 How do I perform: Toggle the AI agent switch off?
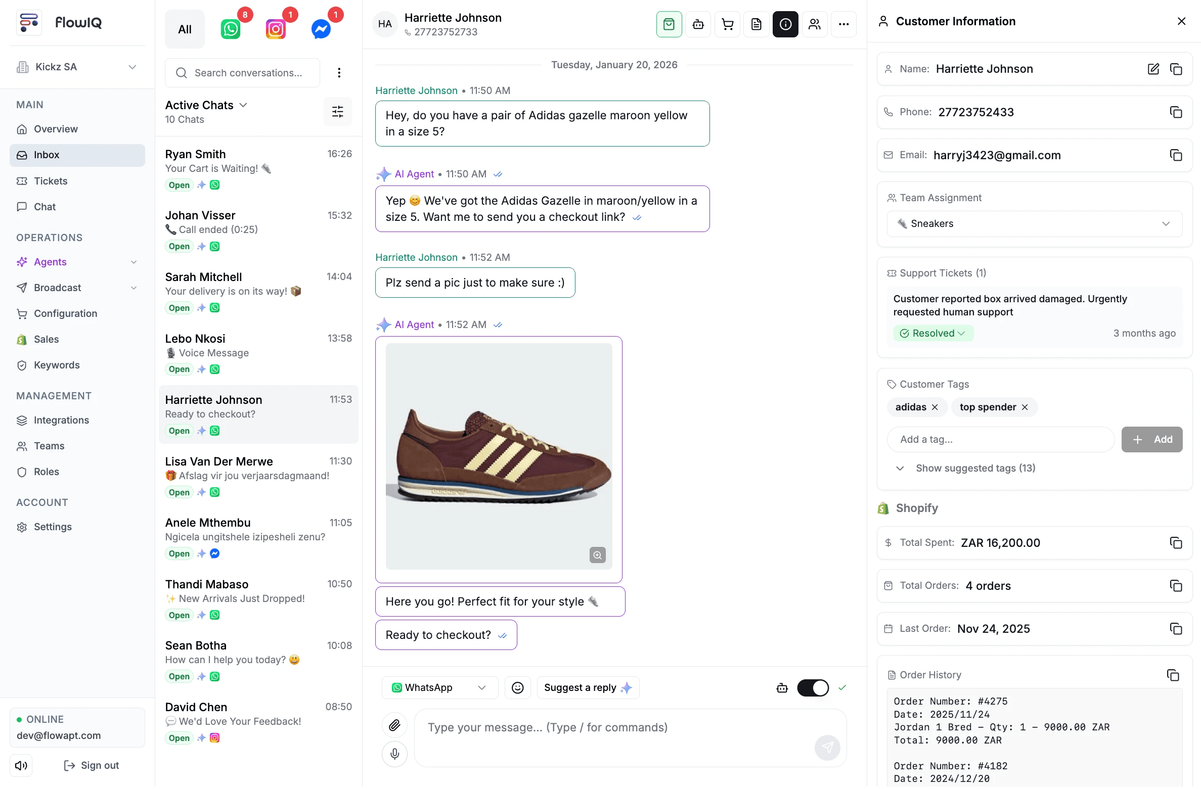point(813,688)
